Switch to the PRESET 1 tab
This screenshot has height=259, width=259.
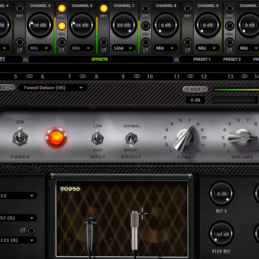(x=202, y=59)
